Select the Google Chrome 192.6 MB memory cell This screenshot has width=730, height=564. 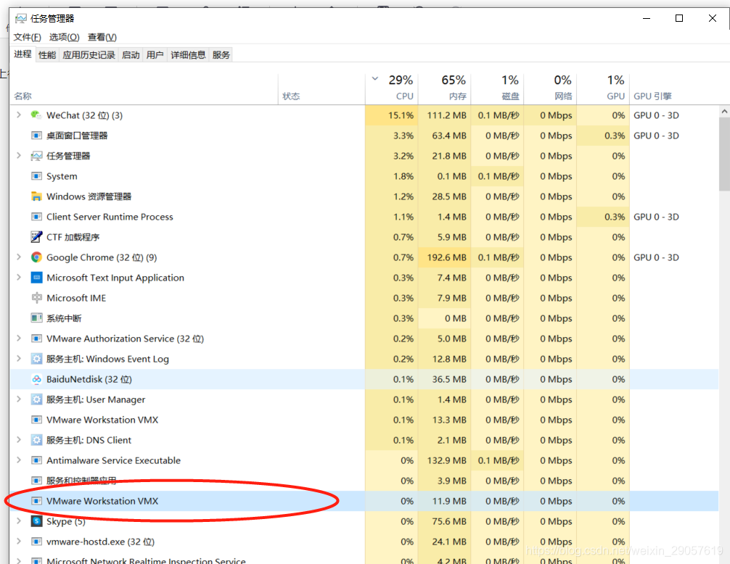(x=445, y=257)
